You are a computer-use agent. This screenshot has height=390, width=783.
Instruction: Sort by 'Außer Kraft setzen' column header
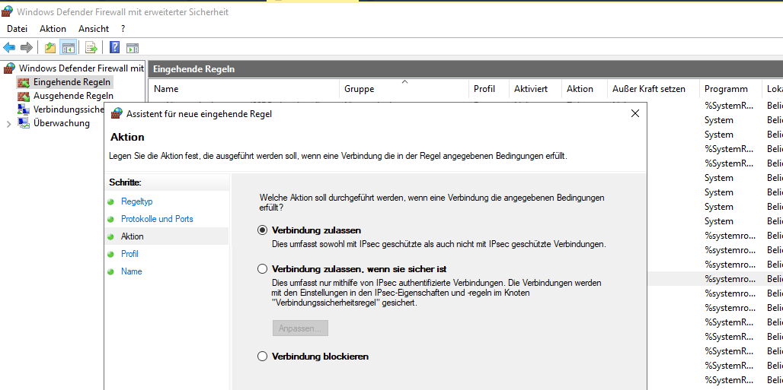pos(654,89)
